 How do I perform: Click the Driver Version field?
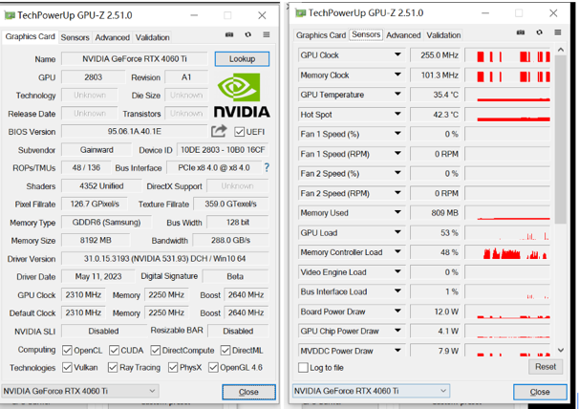164,258
